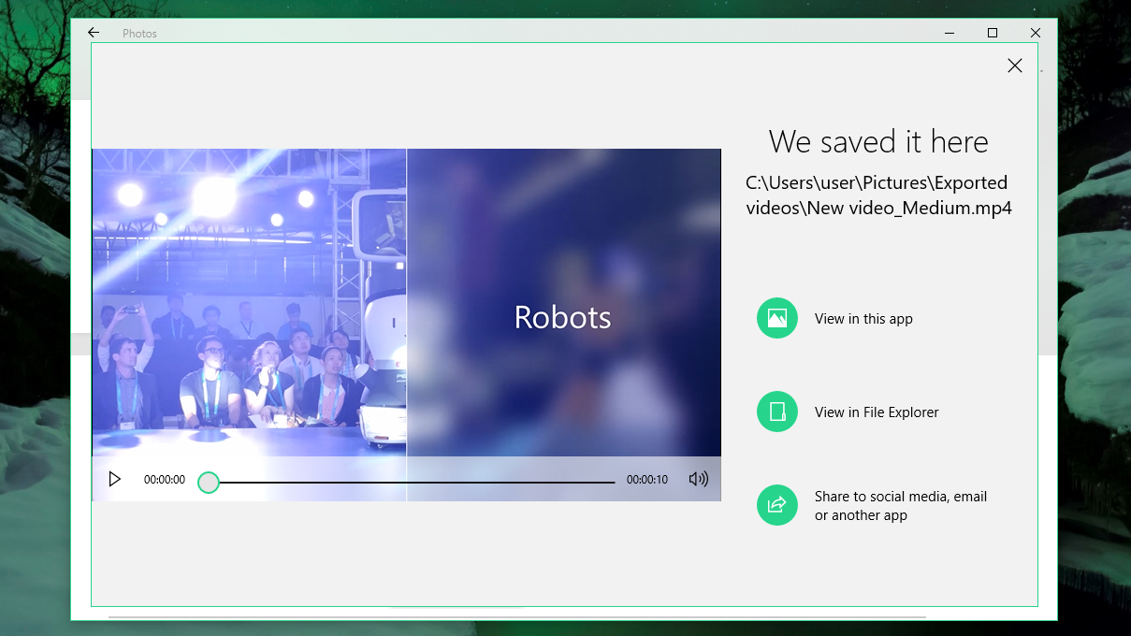Click the saved file path text

click(x=877, y=195)
